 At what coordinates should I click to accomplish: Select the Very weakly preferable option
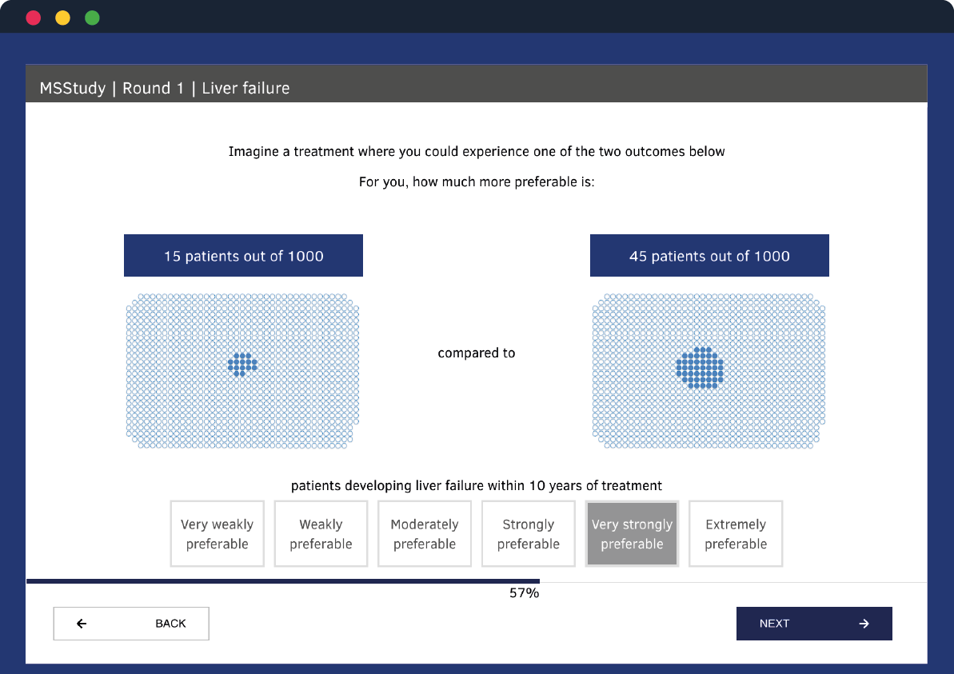click(x=218, y=533)
